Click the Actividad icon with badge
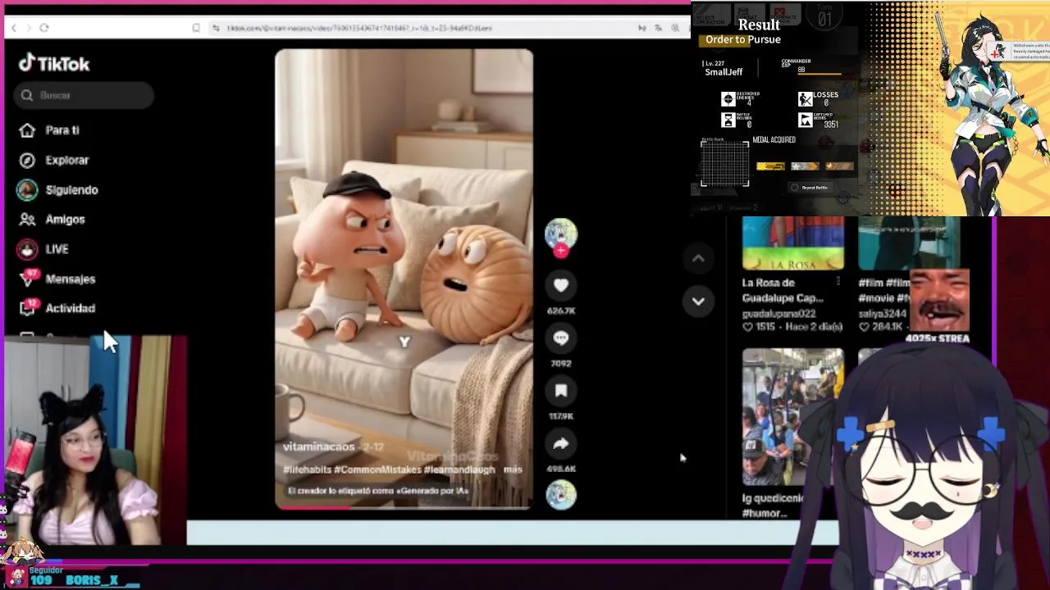1050x590 pixels. (28, 307)
